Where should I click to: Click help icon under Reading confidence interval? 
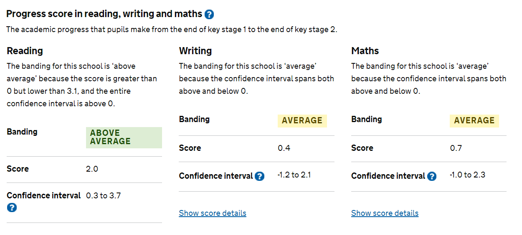tap(12, 207)
